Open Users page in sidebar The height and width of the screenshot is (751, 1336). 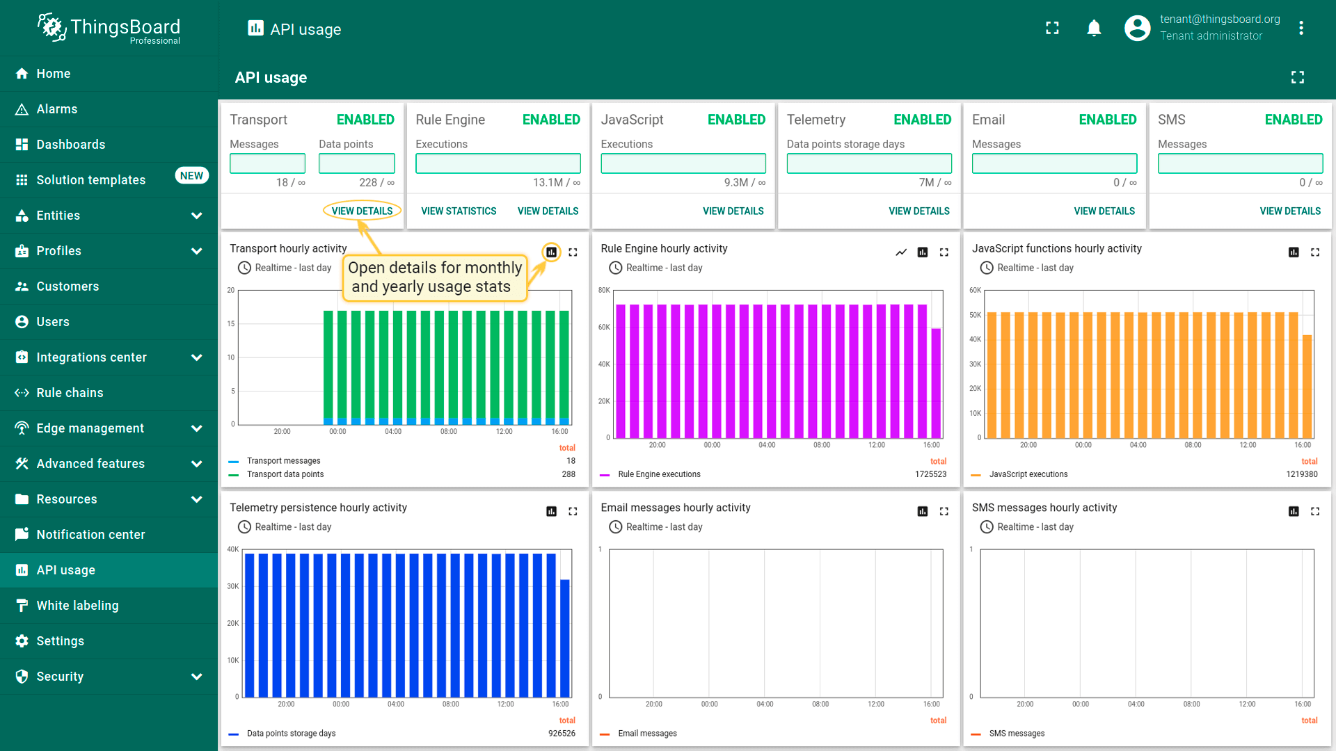(109, 322)
